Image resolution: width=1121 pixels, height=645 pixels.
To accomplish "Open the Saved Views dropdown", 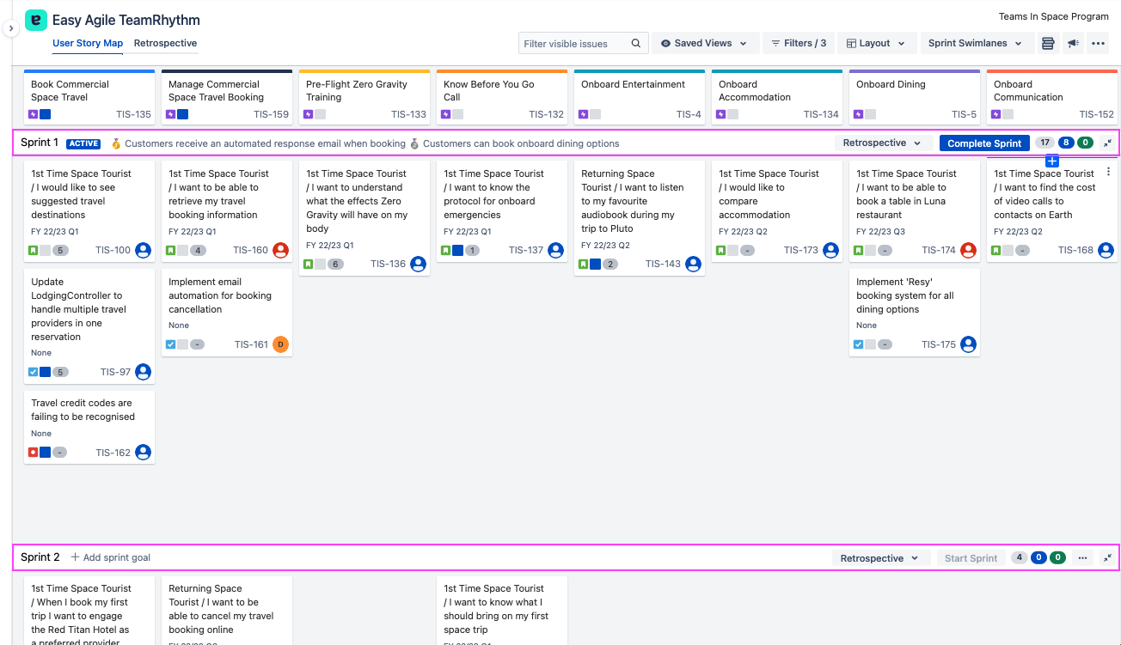I will point(705,43).
